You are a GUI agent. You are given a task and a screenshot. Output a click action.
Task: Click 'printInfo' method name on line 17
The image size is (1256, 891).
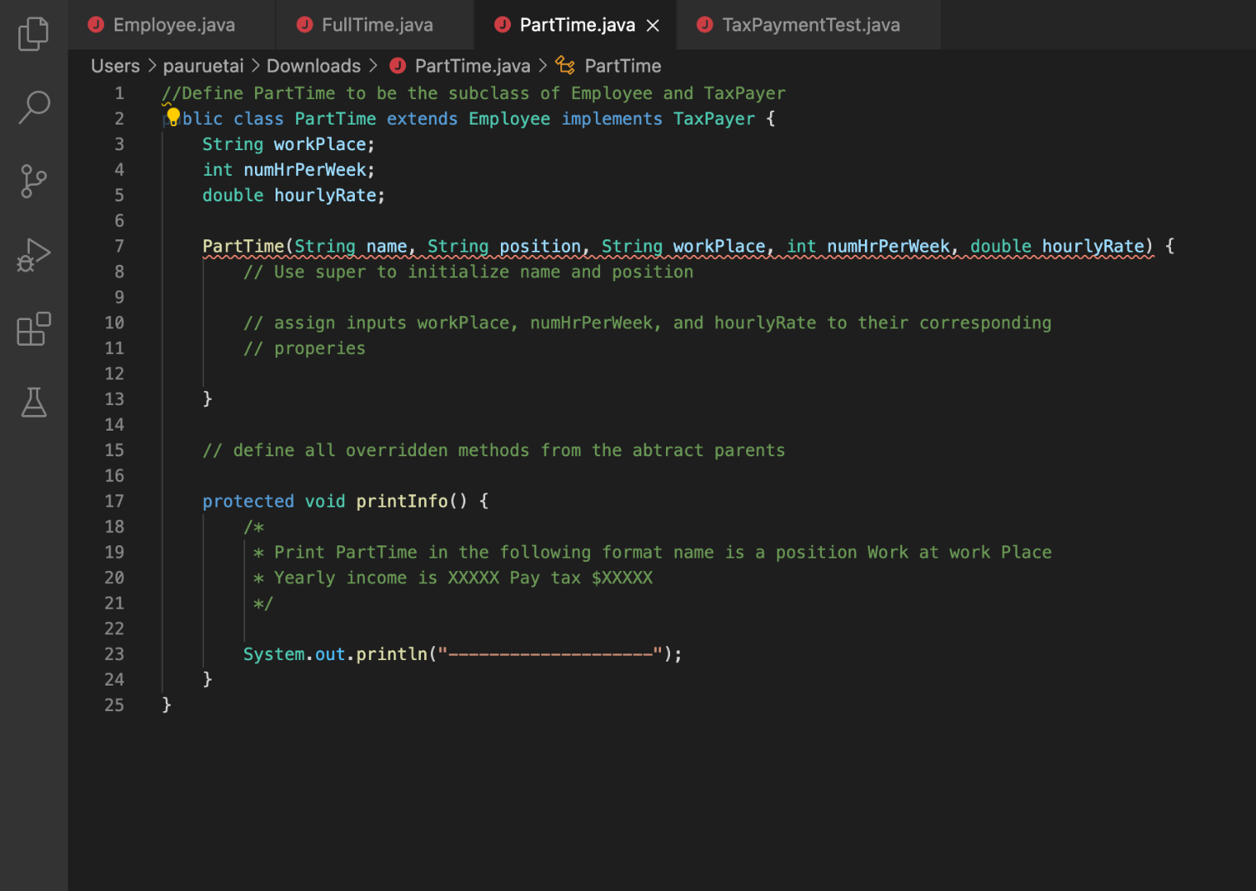pyautogui.click(x=402, y=501)
